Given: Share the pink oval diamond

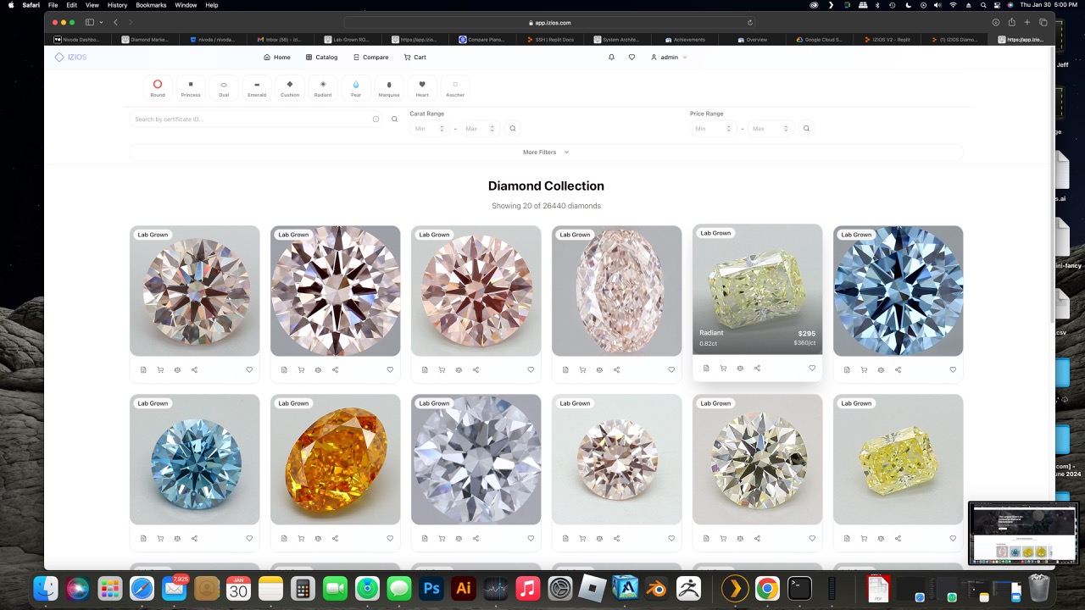Looking at the screenshot, I should pyautogui.click(x=616, y=369).
